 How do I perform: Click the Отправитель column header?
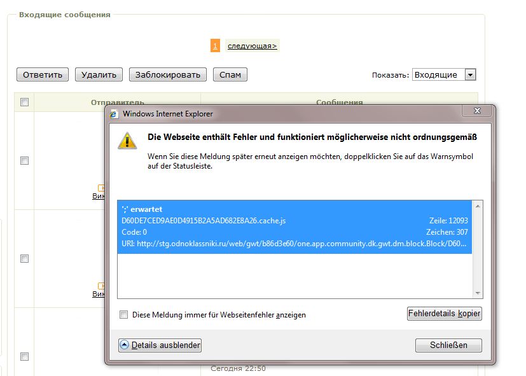pyautogui.click(x=118, y=102)
